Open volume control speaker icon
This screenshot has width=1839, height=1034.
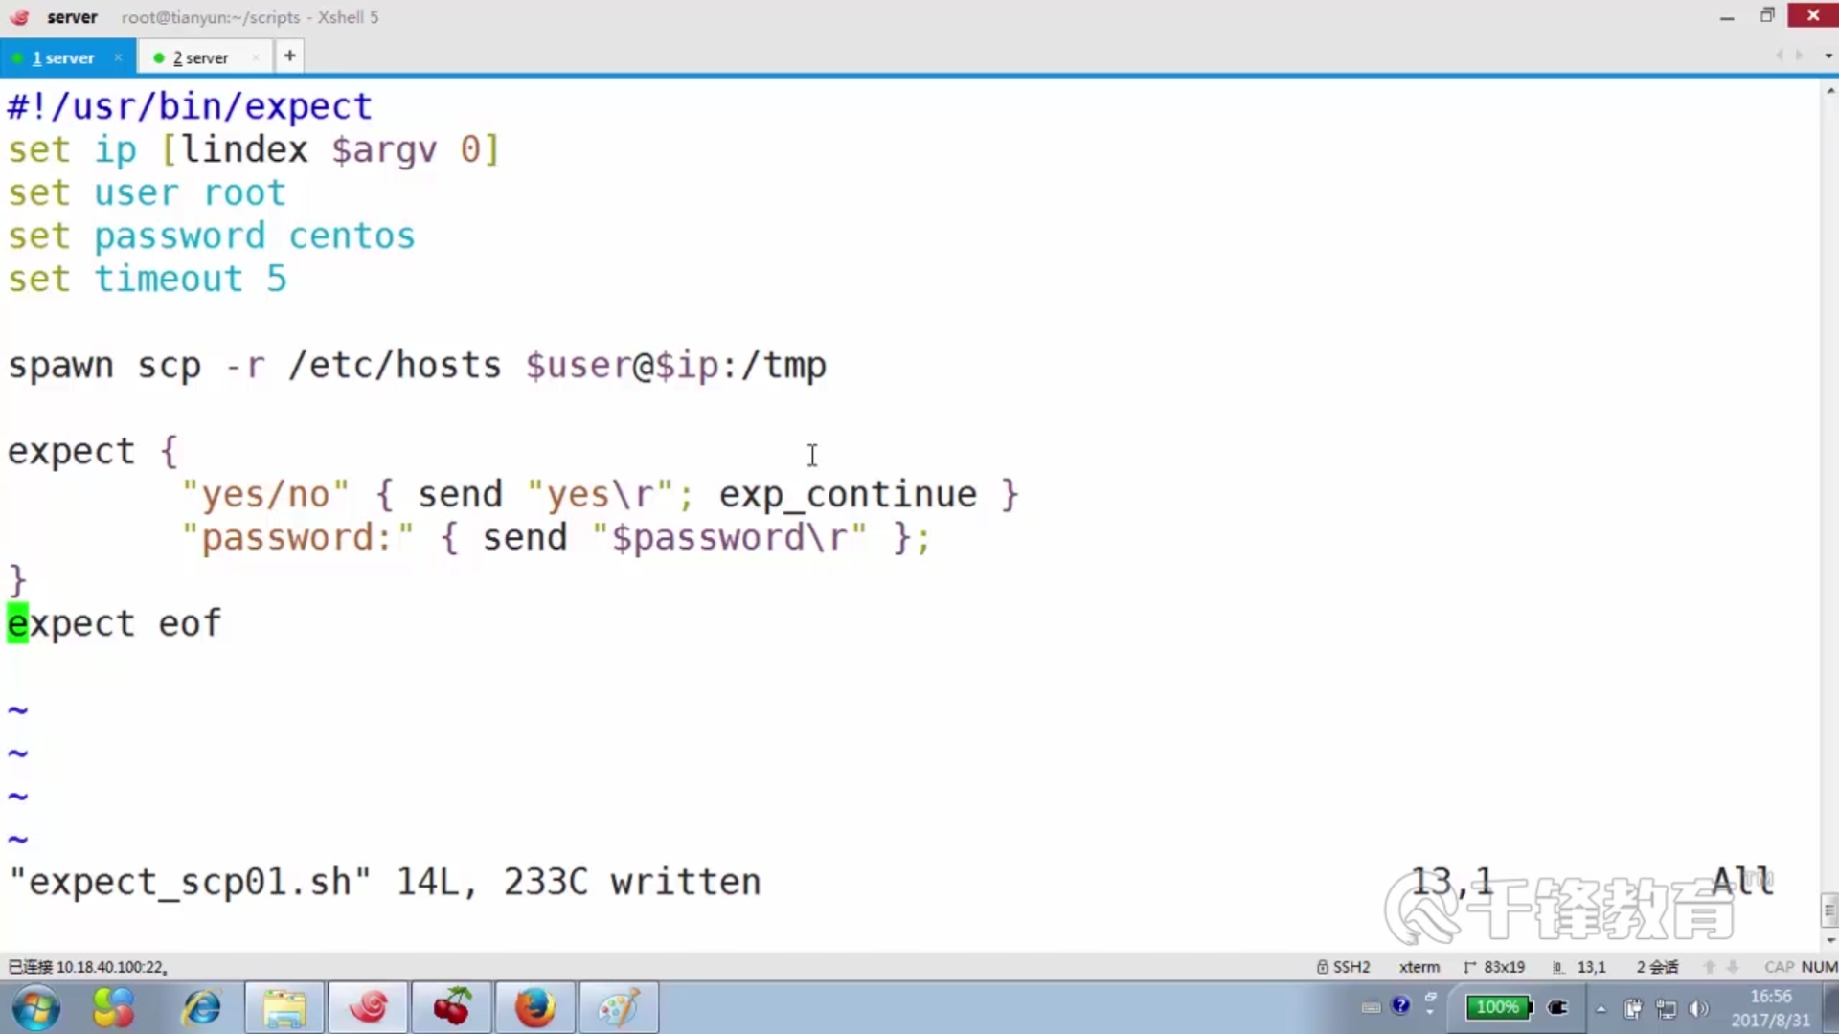(1698, 1008)
